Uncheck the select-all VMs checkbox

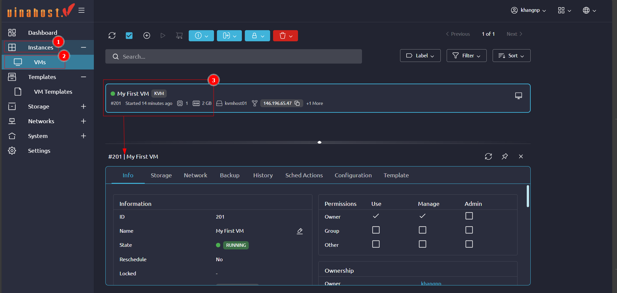[129, 35]
